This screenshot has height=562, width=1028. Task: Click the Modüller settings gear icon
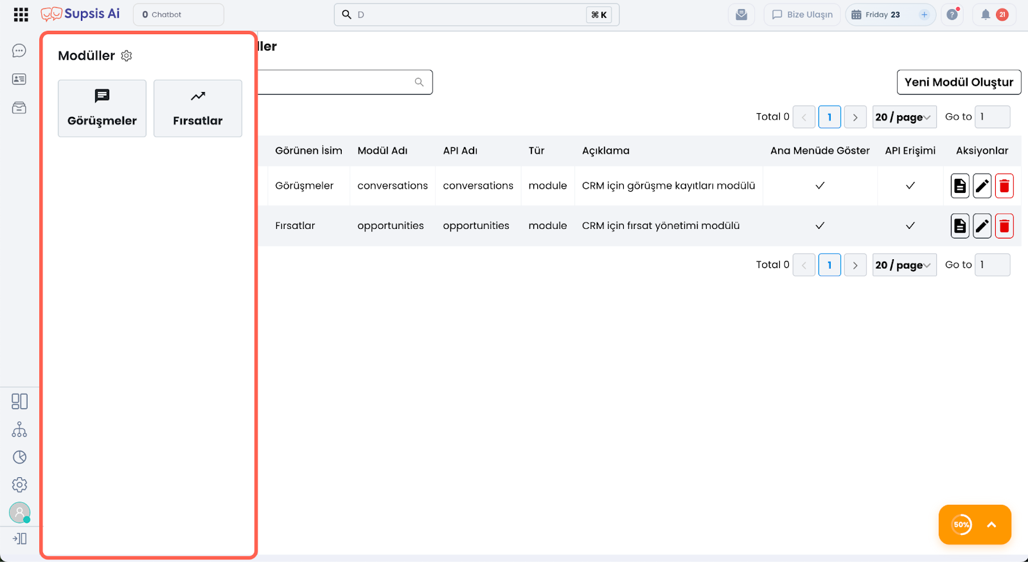point(127,56)
